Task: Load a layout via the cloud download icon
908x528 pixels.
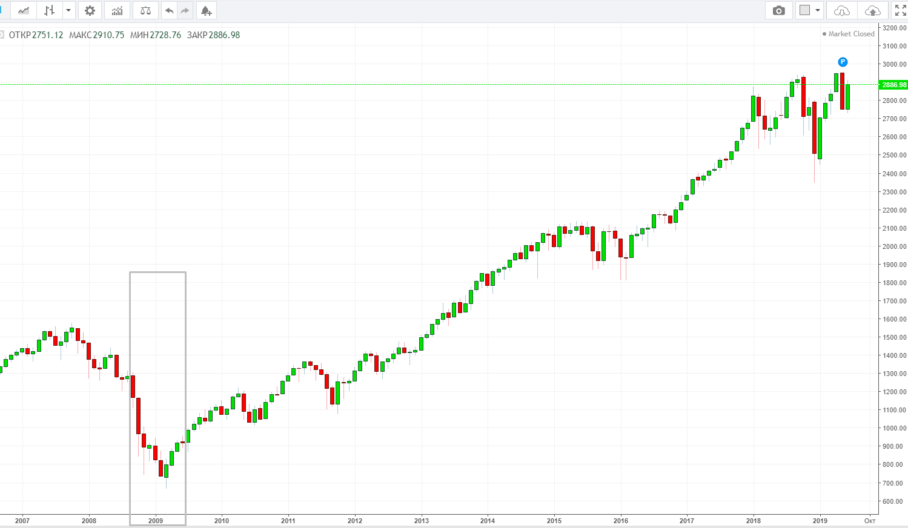Action: [841, 10]
